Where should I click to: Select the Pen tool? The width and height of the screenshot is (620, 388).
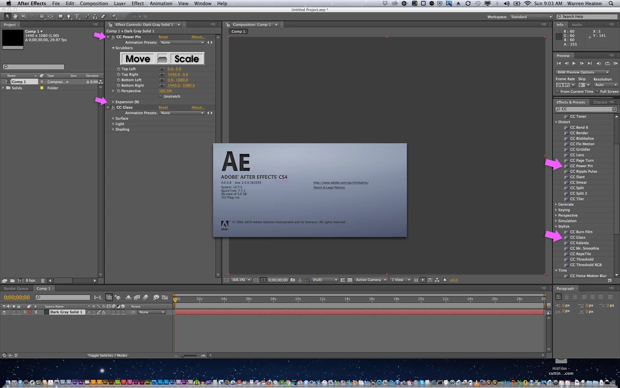click(x=68, y=16)
